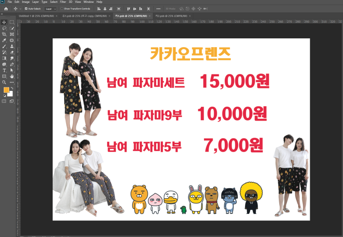Open the Window menu
Screen dimensions: 343x237
(x=89, y=2)
